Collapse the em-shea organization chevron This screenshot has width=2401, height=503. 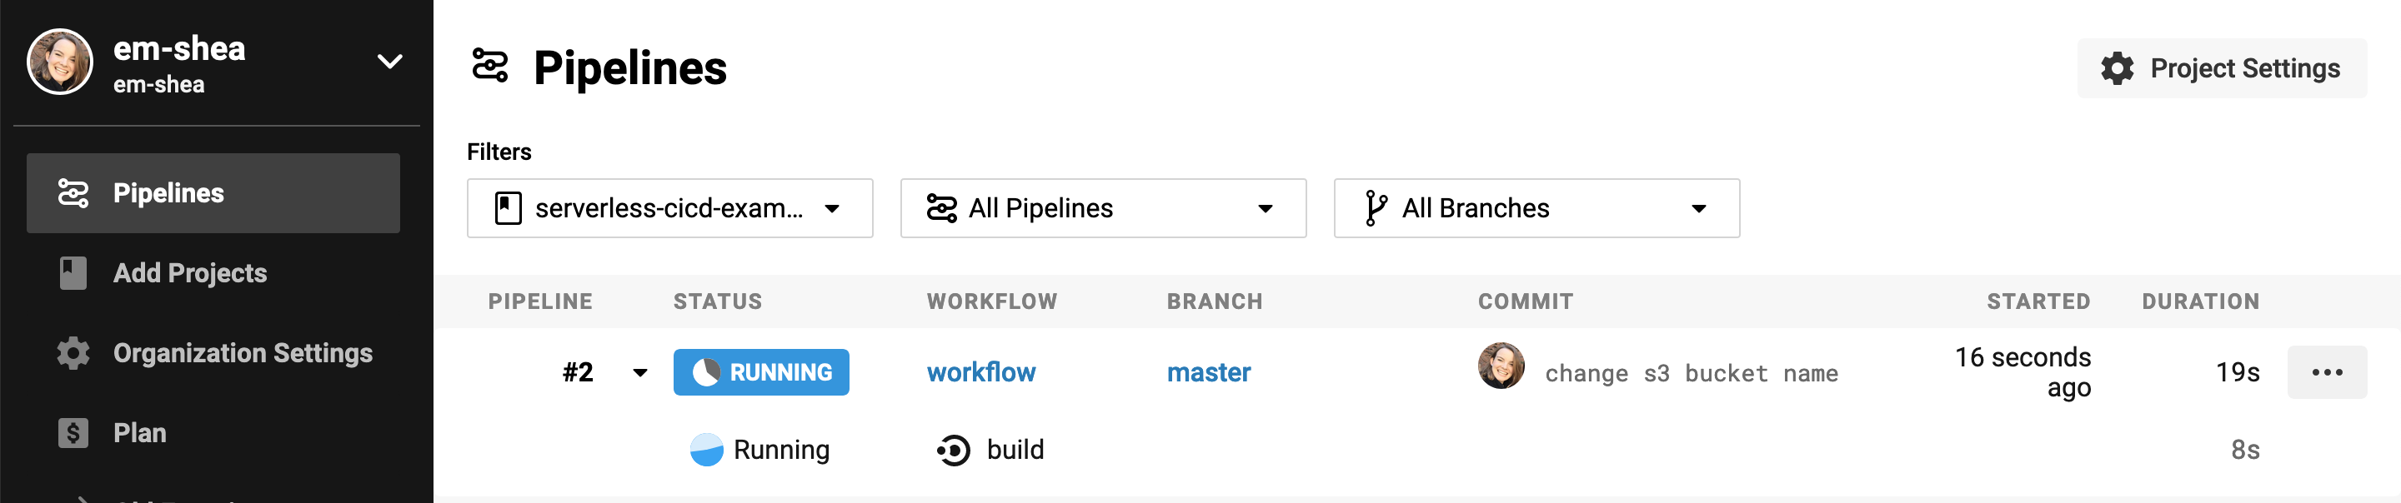tap(388, 62)
